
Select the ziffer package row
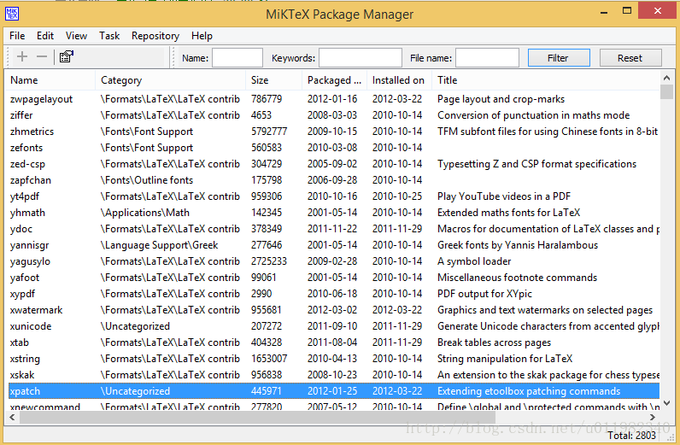click(x=334, y=115)
